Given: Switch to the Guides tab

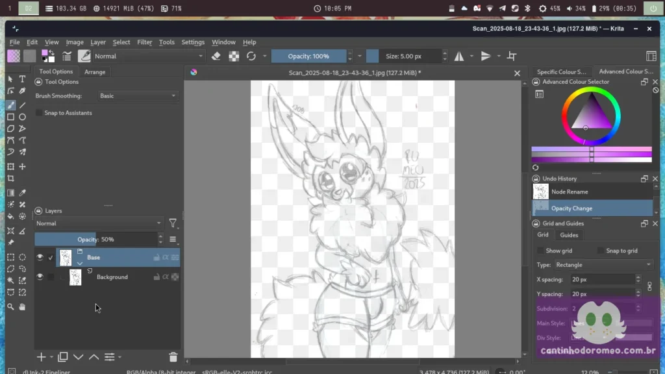Looking at the screenshot, I should pyautogui.click(x=569, y=235).
